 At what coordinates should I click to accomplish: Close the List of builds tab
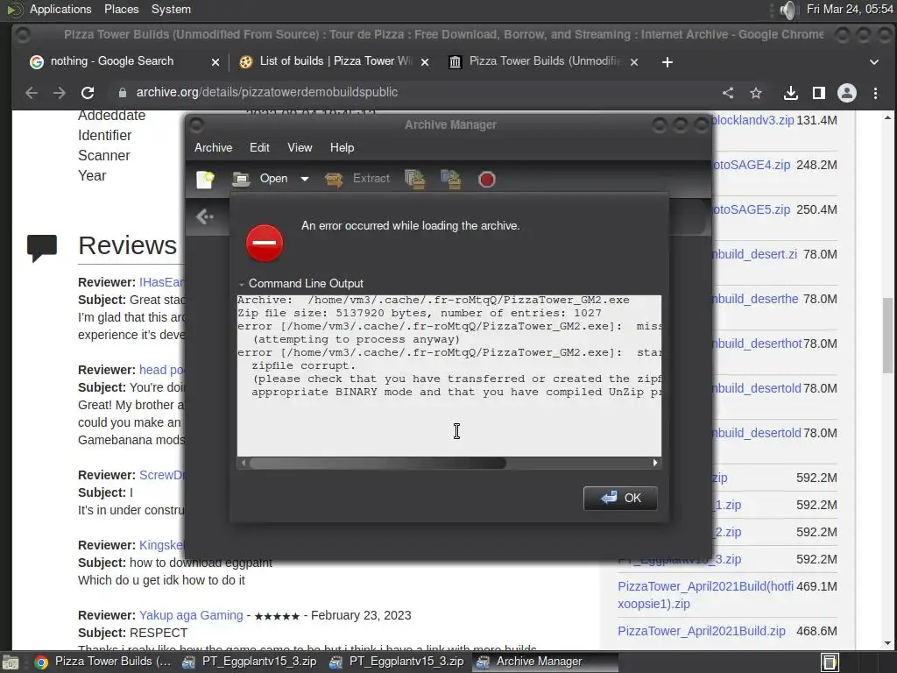coord(425,62)
